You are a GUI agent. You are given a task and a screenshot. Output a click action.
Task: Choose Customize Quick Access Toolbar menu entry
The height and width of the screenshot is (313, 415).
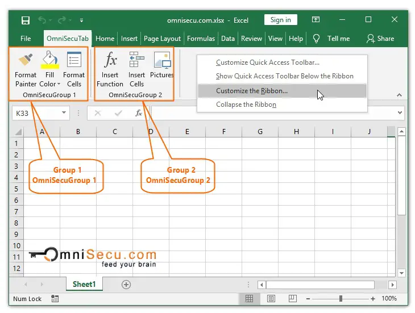click(282, 62)
